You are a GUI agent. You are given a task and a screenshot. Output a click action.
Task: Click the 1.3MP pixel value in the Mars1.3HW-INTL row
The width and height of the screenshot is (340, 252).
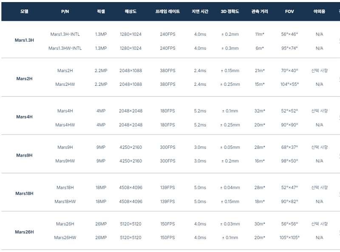(x=101, y=48)
